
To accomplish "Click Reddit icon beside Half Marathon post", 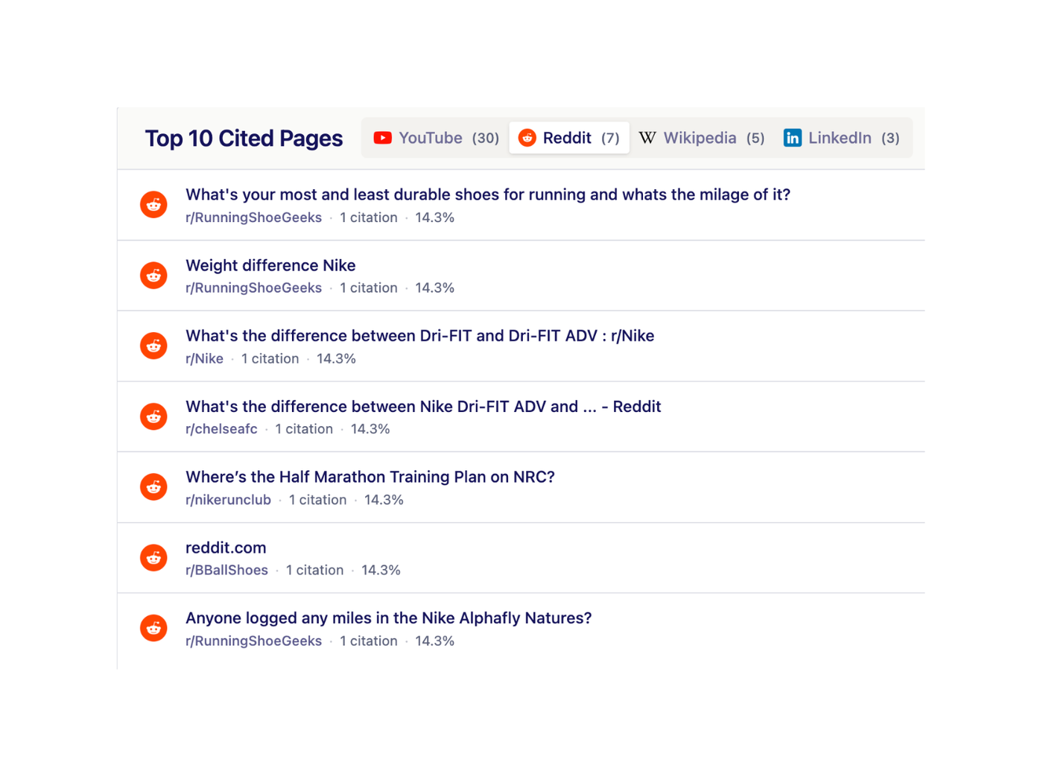I will point(153,487).
